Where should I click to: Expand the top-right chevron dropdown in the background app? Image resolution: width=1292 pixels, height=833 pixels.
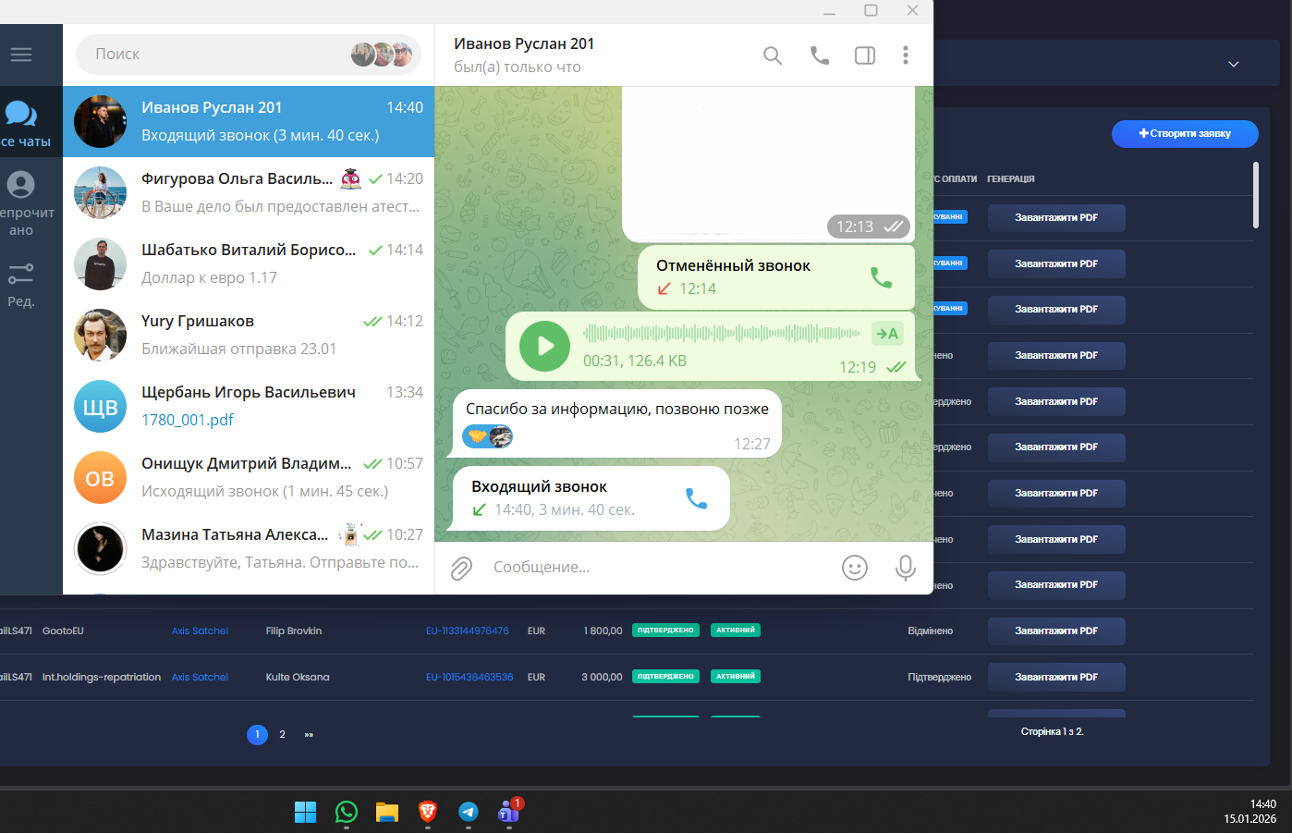point(1233,64)
